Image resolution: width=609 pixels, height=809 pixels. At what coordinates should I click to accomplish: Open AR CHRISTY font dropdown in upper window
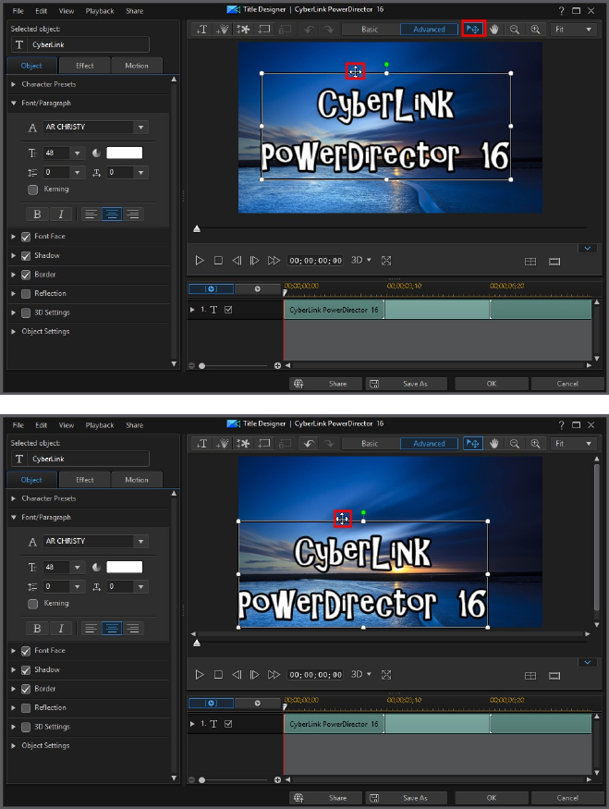[140, 127]
